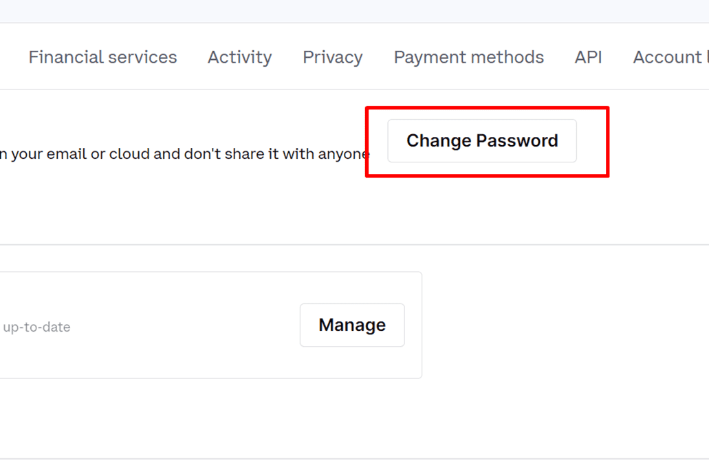709x463 pixels.
Task: Click the divider line below the Manage card
Action: pos(344,459)
